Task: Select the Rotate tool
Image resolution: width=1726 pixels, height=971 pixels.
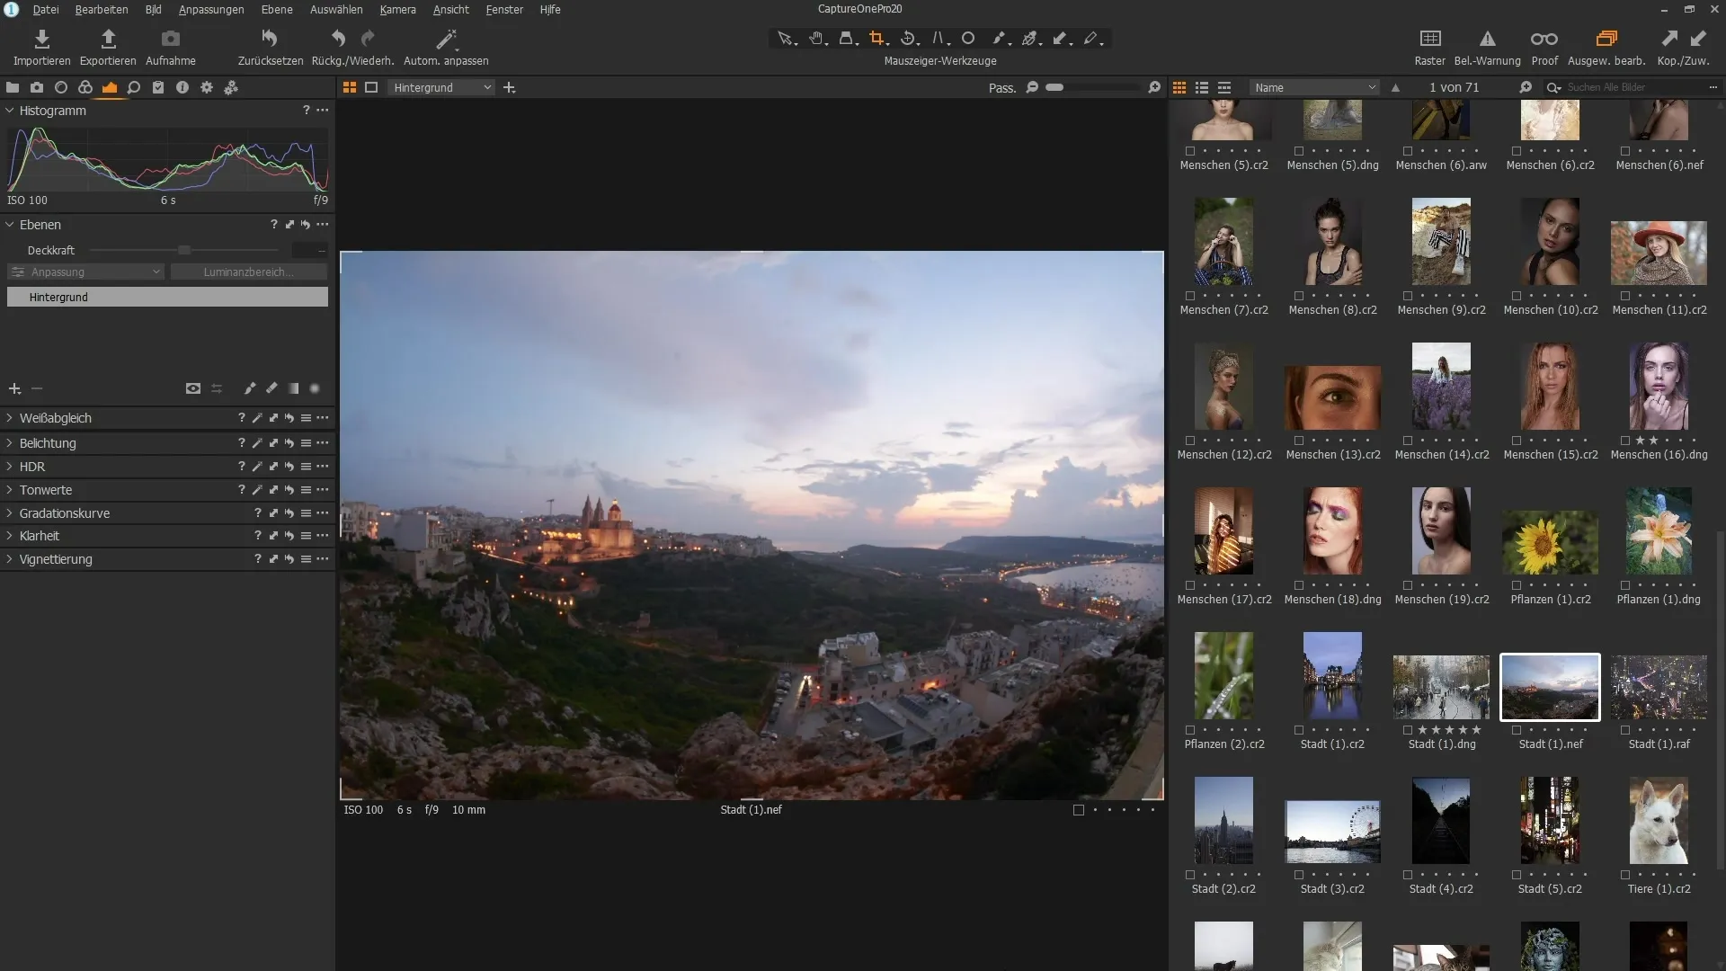Action: pyautogui.click(x=908, y=39)
